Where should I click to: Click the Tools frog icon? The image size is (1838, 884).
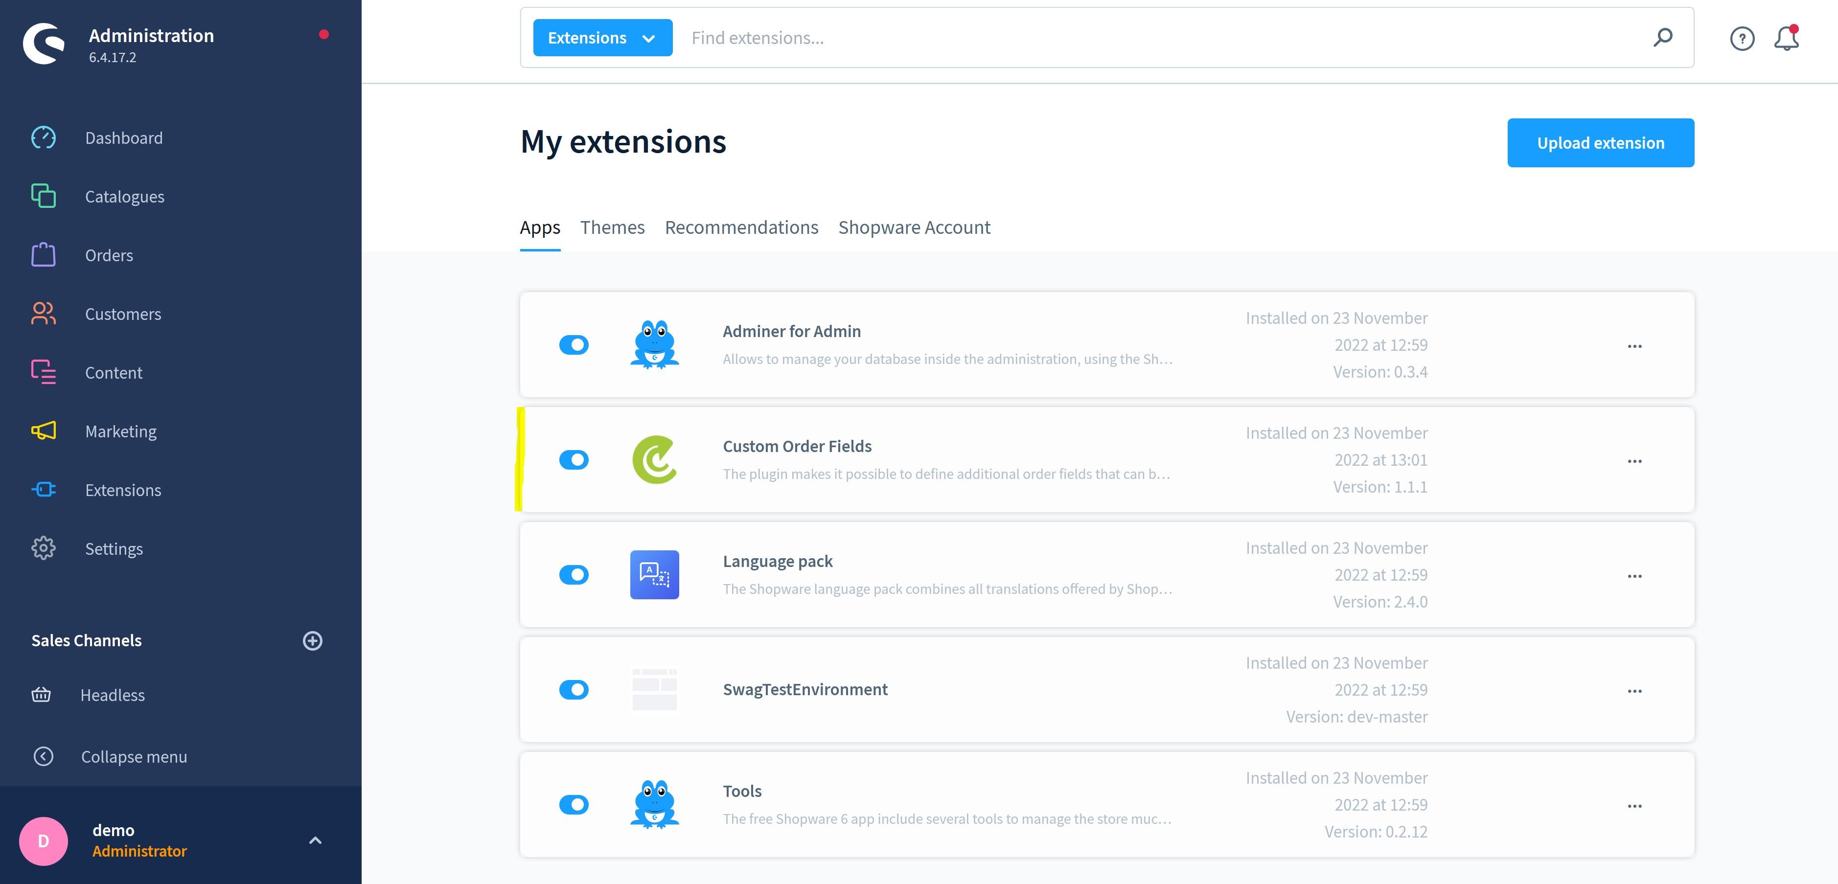(654, 804)
